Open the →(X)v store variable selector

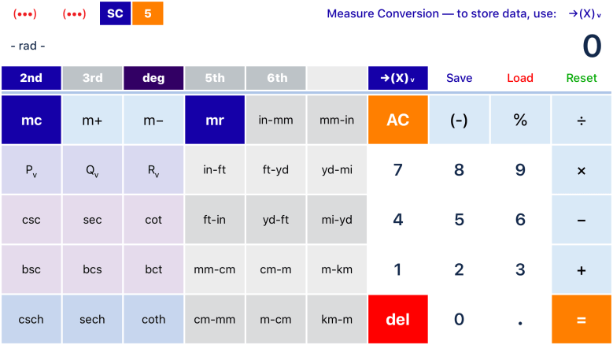click(x=397, y=78)
